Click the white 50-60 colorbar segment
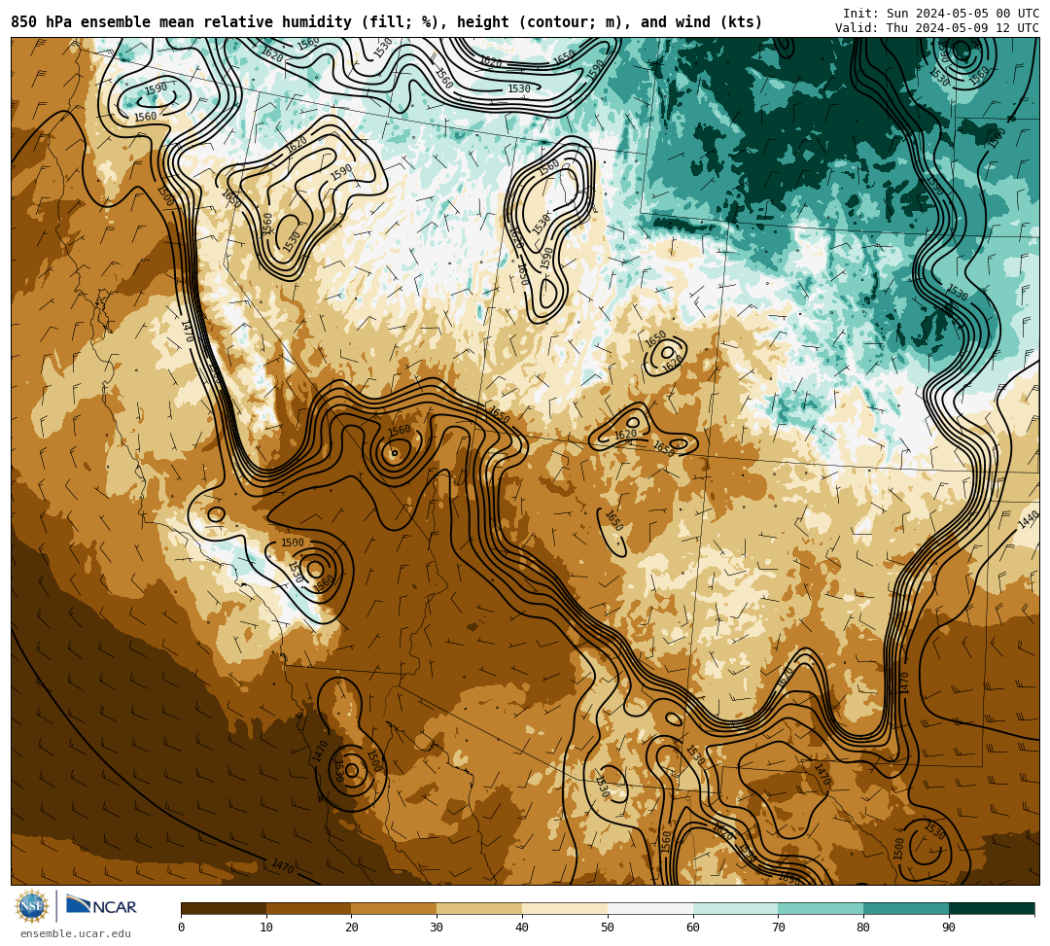The height and width of the screenshot is (946, 1050). click(650, 908)
